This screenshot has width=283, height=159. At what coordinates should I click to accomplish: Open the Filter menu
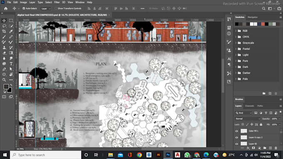click(57, 2)
